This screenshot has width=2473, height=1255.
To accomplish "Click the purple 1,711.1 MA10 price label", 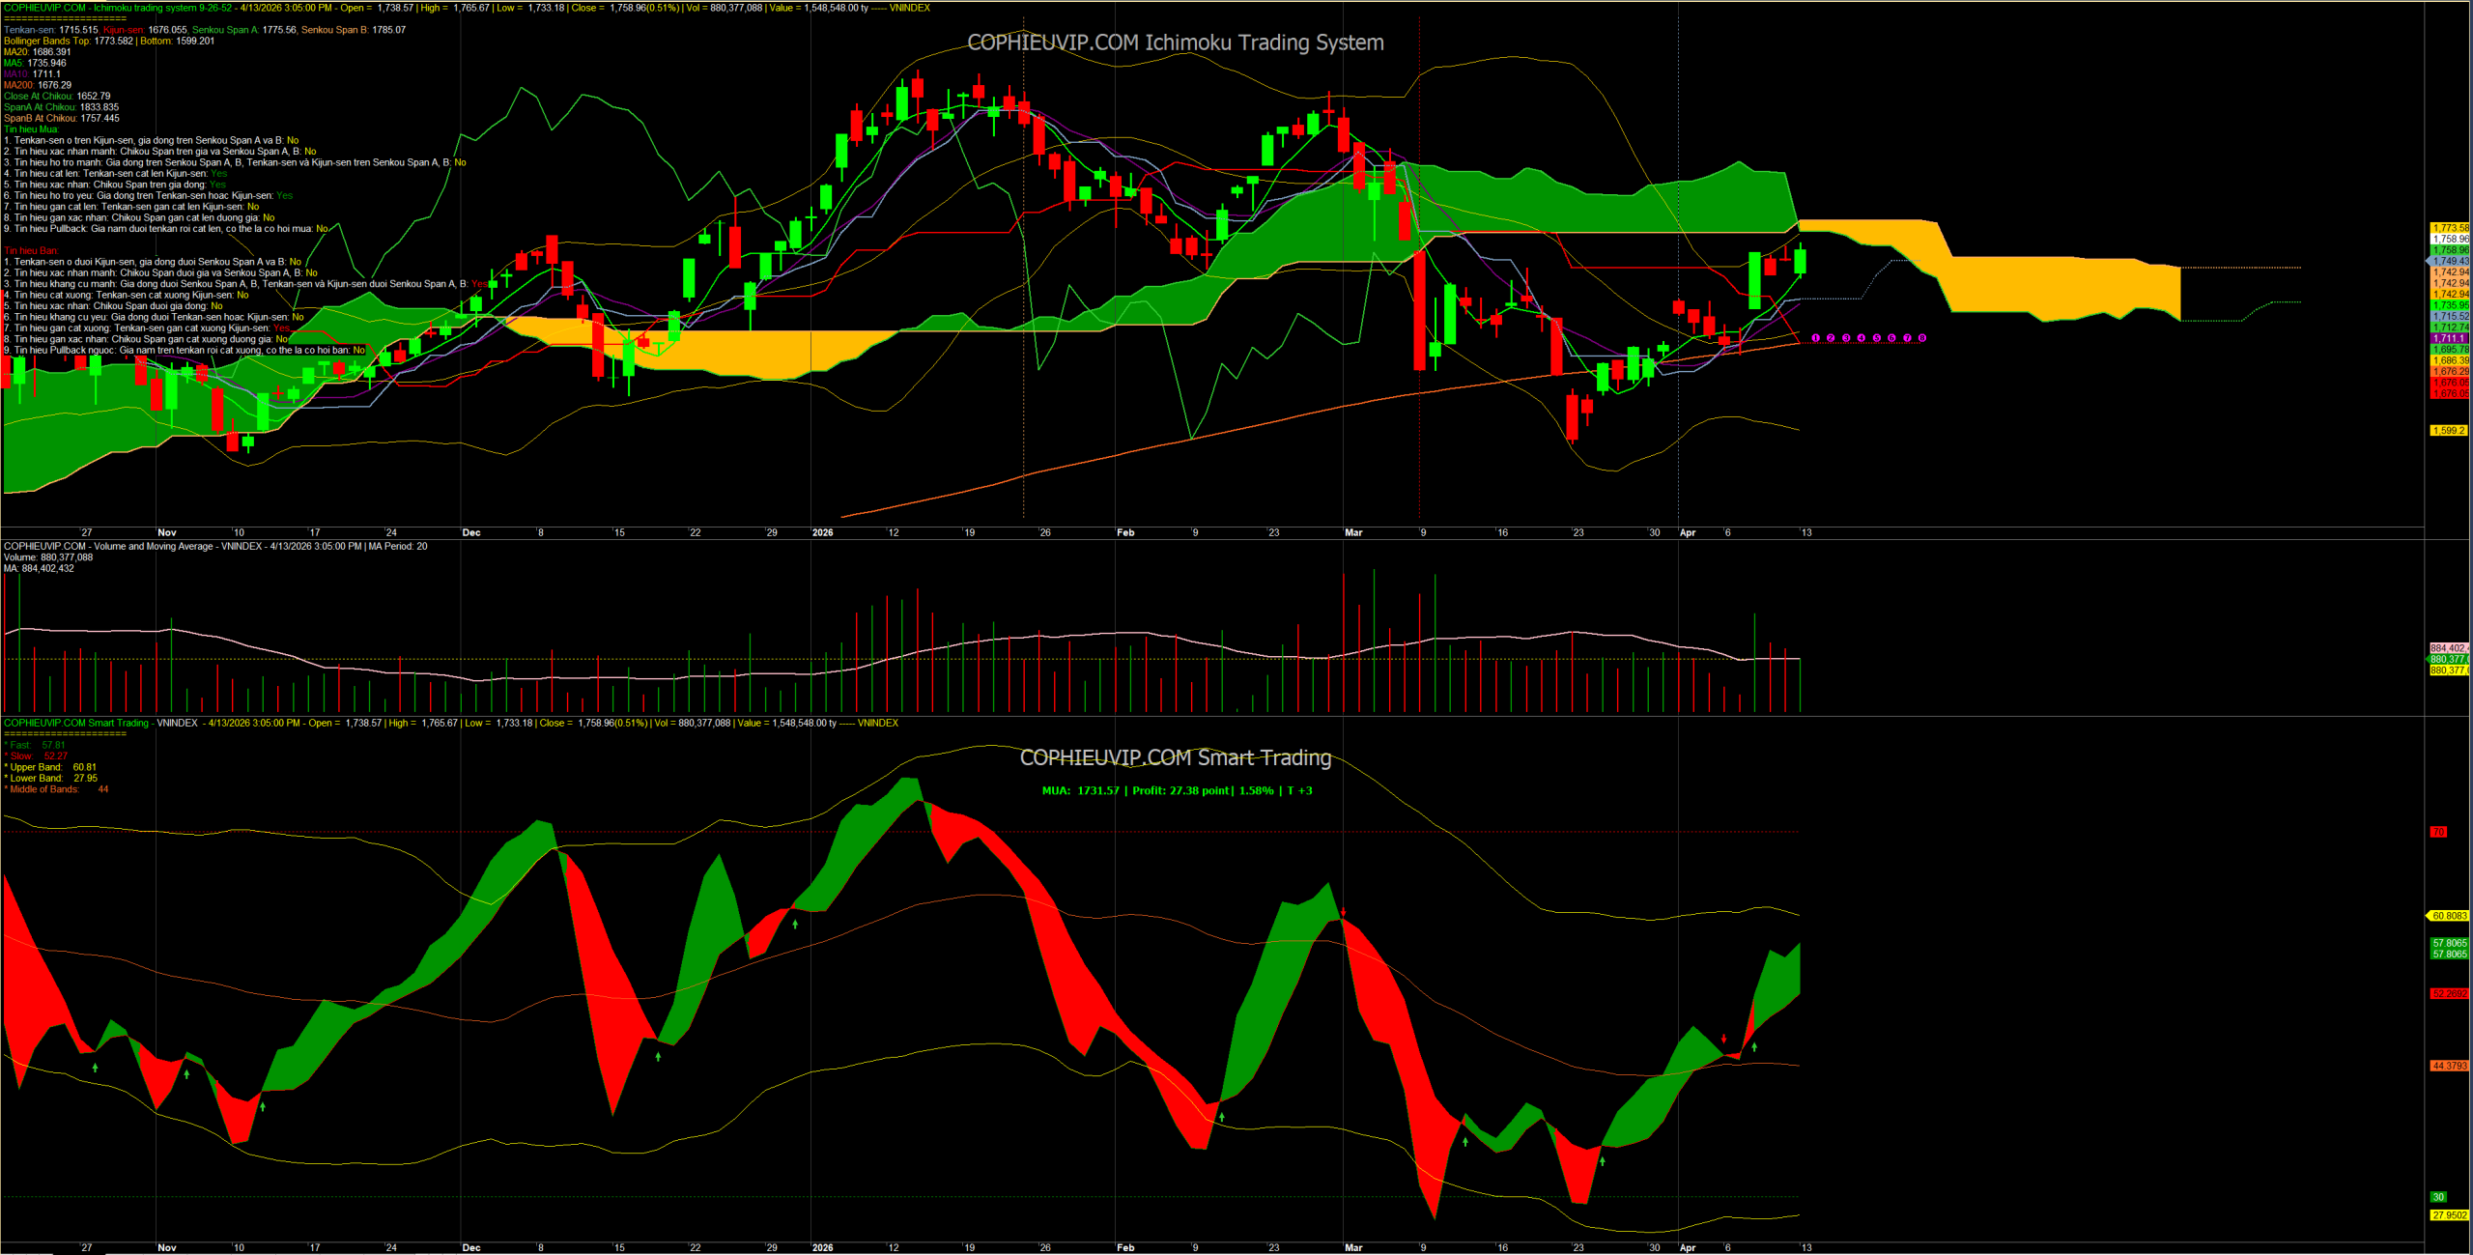I will click(2449, 338).
